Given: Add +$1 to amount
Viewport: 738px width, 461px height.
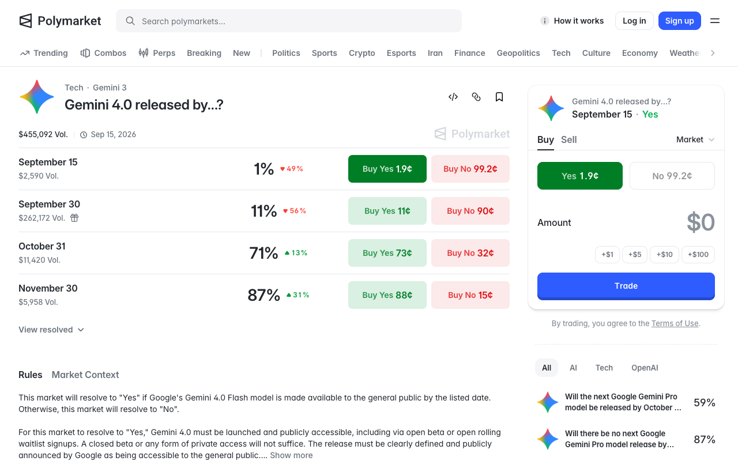Looking at the screenshot, I should [x=607, y=254].
